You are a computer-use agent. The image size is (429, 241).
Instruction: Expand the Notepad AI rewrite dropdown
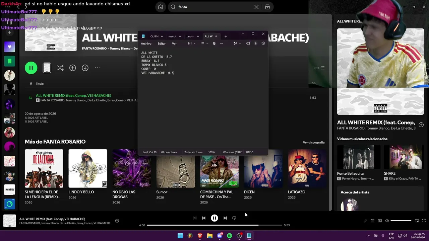coord(237,44)
